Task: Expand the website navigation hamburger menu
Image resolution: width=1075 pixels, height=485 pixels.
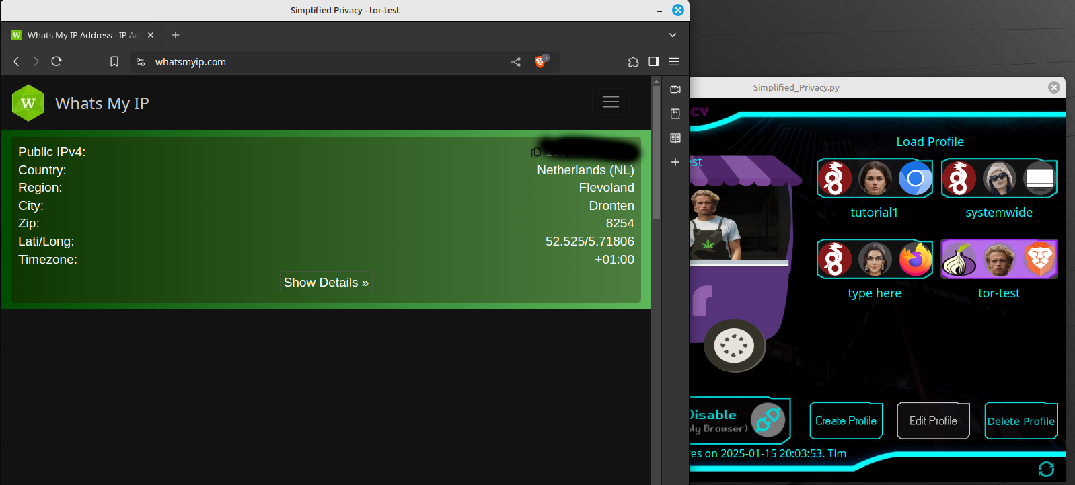Action: click(x=611, y=102)
